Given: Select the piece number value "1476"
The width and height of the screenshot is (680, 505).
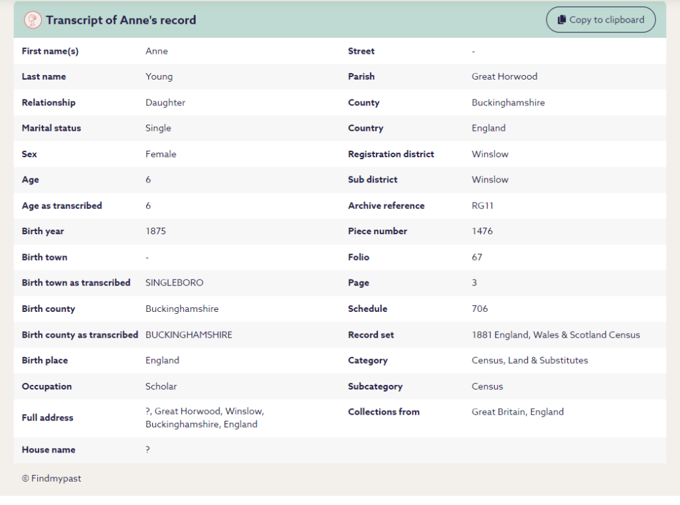Looking at the screenshot, I should 482,231.
